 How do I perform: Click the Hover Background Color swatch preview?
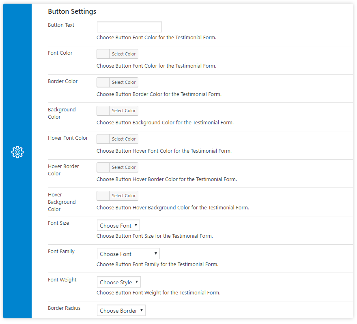[103, 196]
